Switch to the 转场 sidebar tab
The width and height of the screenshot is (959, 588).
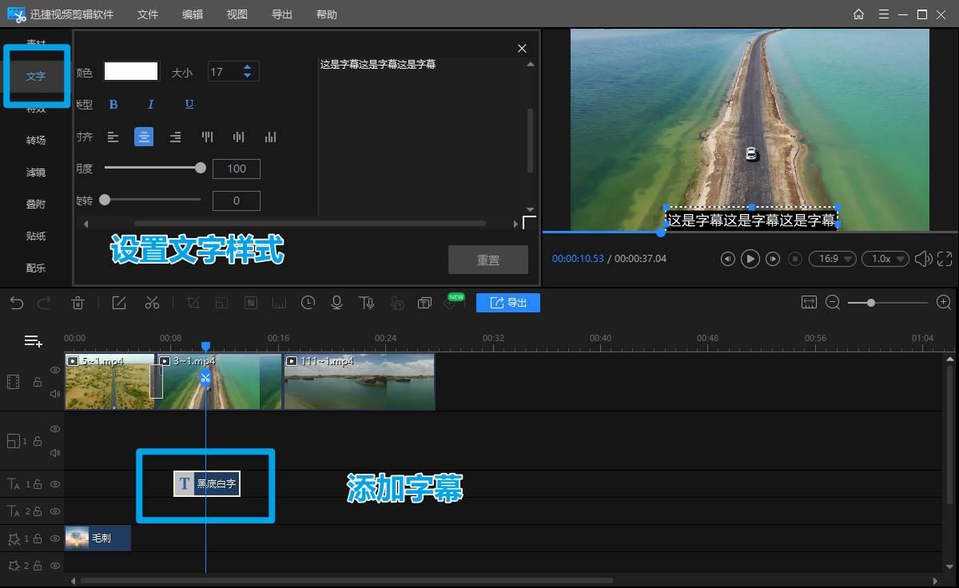[36, 141]
